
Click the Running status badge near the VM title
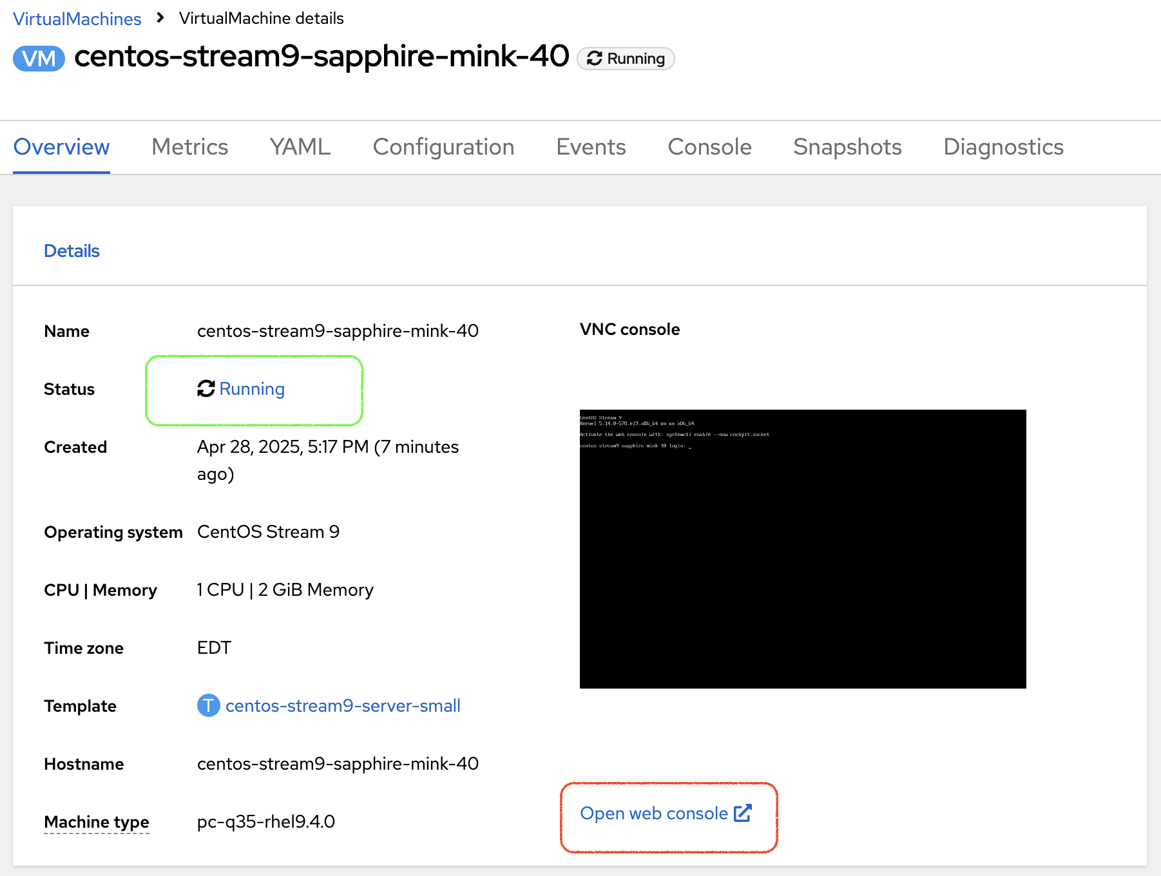625,58
